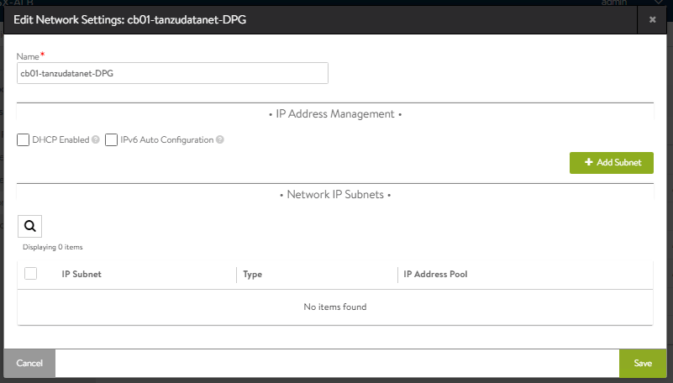Close the Edit Network Settings dialog

pyautogui.click(x=654, y=18)
